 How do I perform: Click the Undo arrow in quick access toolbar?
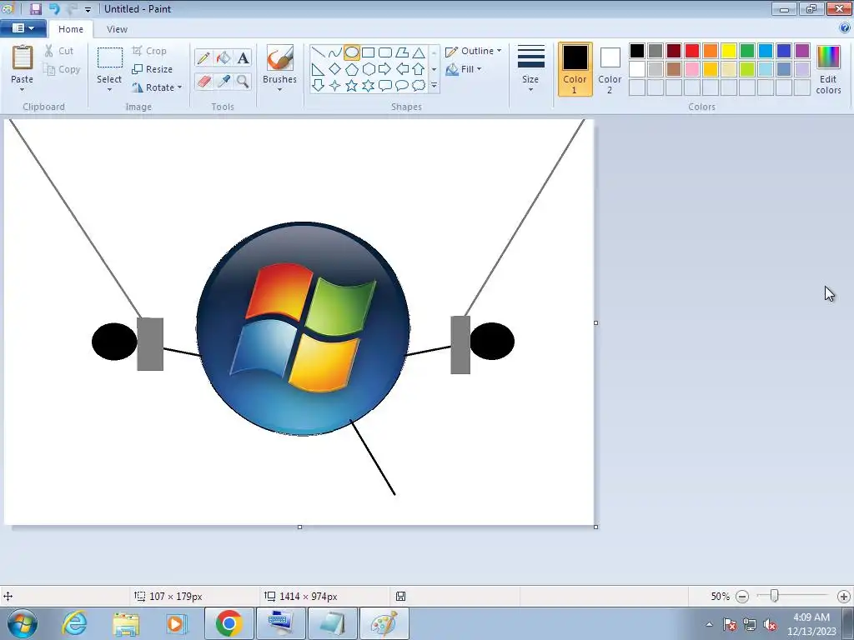pos(54,8)
